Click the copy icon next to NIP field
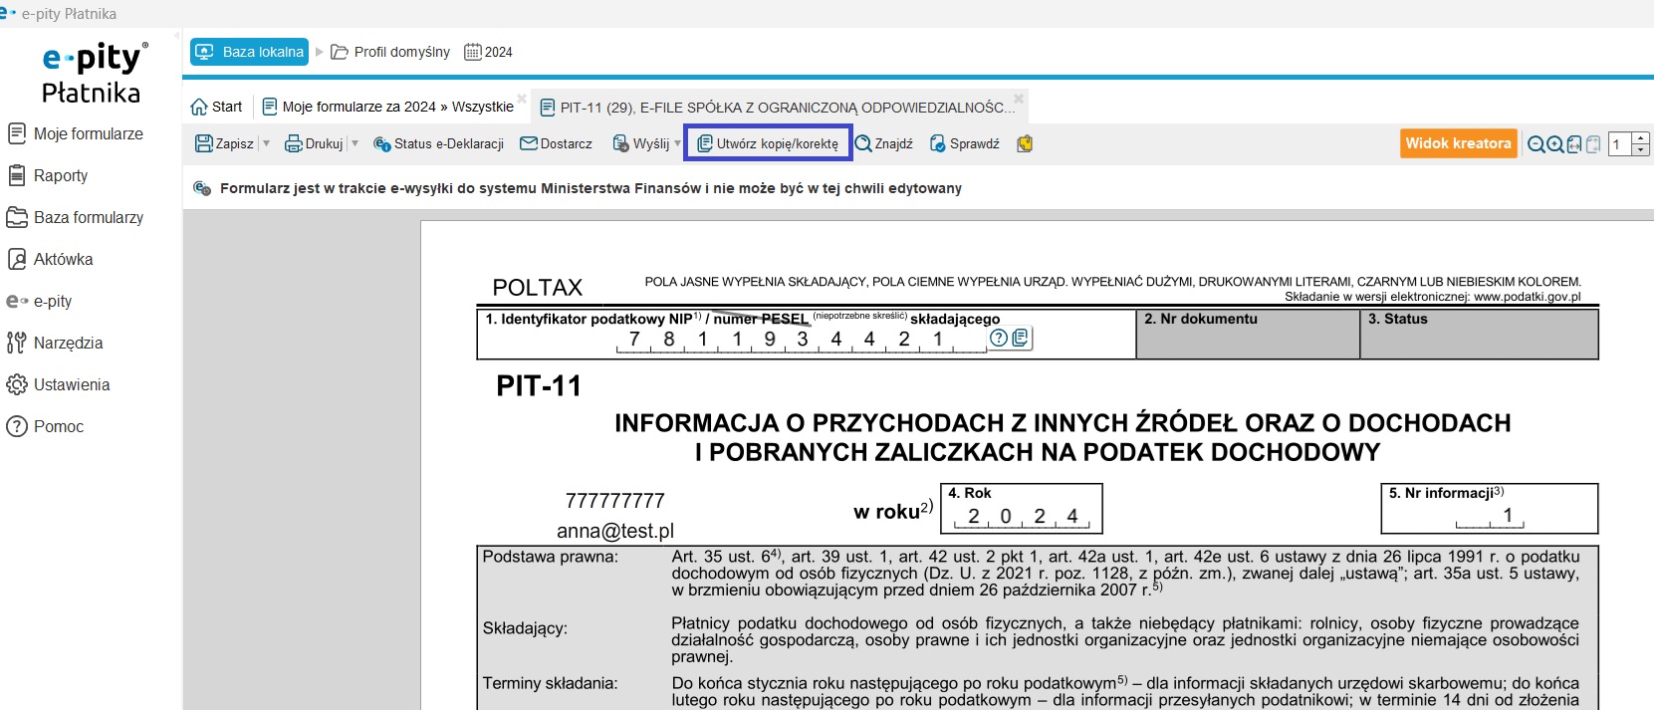The width and height of the screenshot is (1654, 710). (x=1021, y=339)
